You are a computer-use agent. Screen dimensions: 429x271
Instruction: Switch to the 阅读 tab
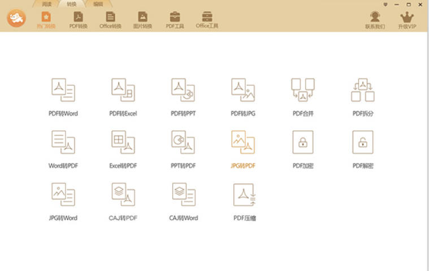(46, 4)
